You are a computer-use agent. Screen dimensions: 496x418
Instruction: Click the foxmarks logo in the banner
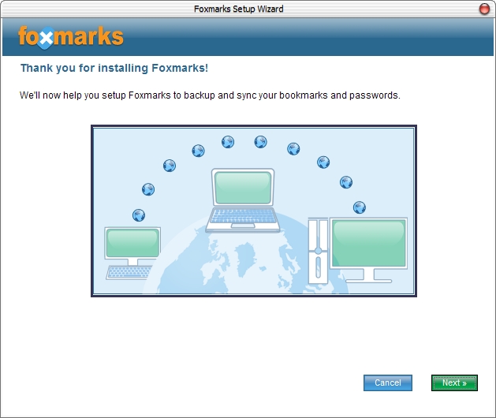[x=71, y=37]
